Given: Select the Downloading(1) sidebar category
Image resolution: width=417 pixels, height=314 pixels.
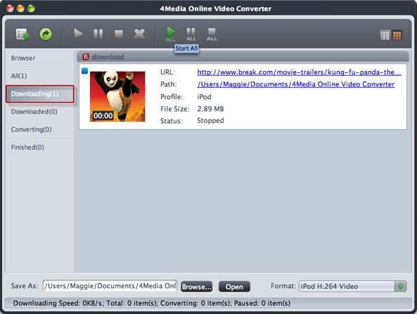Looking at the screenshot, I should pyautogui.click(x=40, y=93).
